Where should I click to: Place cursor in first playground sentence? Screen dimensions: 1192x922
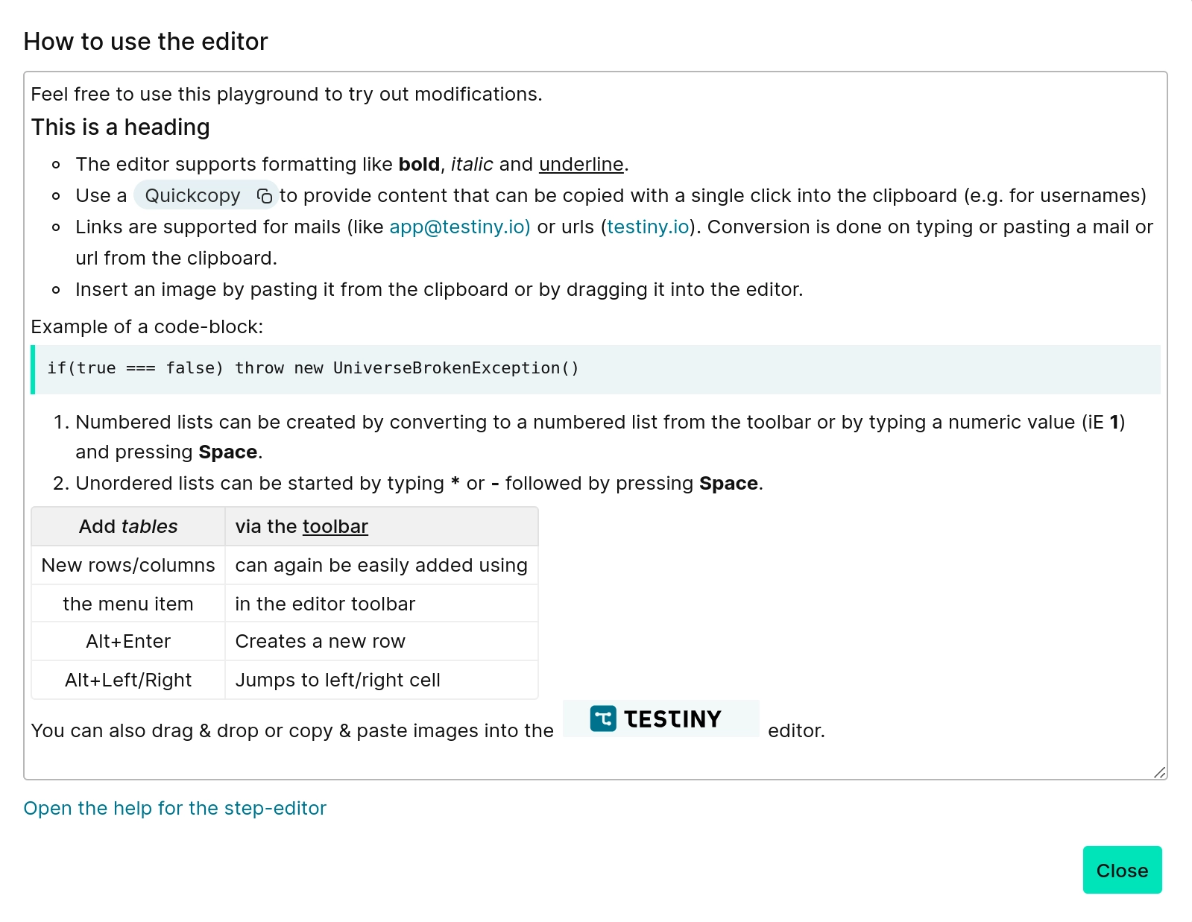(x=286, y=95)
